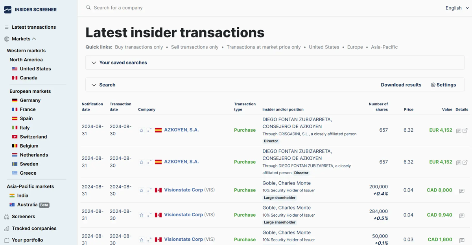This screenshot has height=245, width=472.
Task: Select Netherlands in sidebar
Action: pos(34,155)
